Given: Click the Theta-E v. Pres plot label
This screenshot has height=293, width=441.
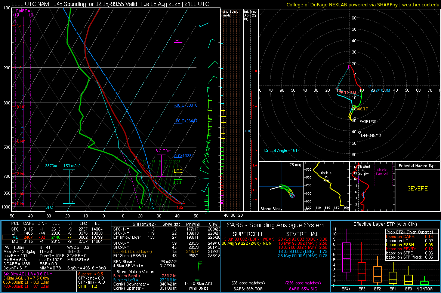Looking at the screenshot, I should point(326,176).
